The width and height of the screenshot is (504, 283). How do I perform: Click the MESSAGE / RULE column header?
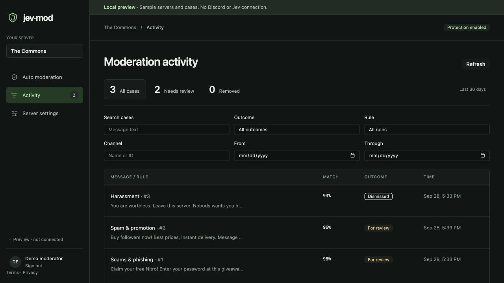pos(129,177)
